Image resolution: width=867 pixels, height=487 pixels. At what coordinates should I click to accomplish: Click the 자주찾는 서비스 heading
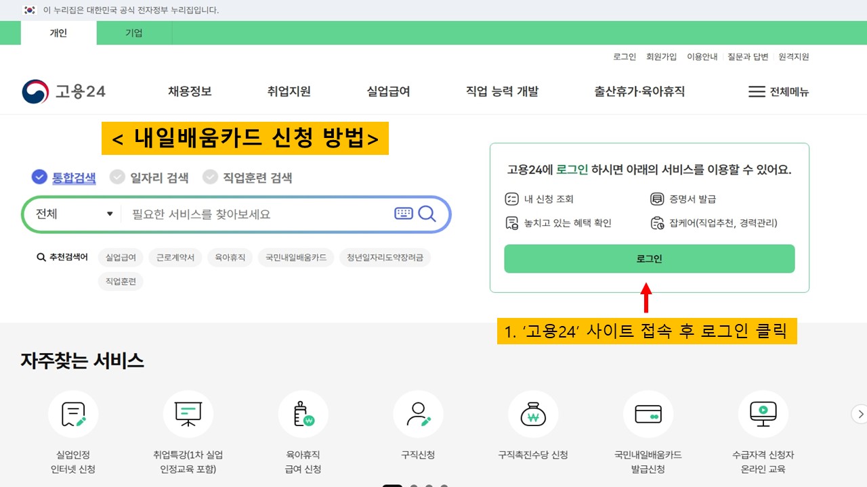[82, 361]
